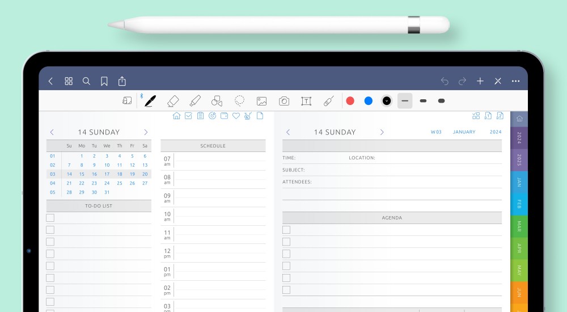
Task: Open date 15 in mini calendar
Action: (x=82, y=174)
